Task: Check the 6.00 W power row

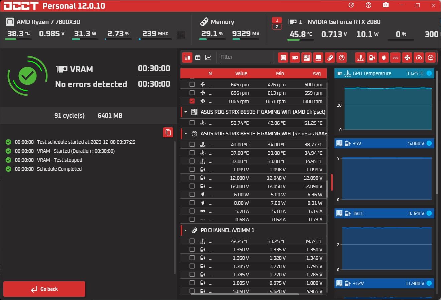Action: 192,194
